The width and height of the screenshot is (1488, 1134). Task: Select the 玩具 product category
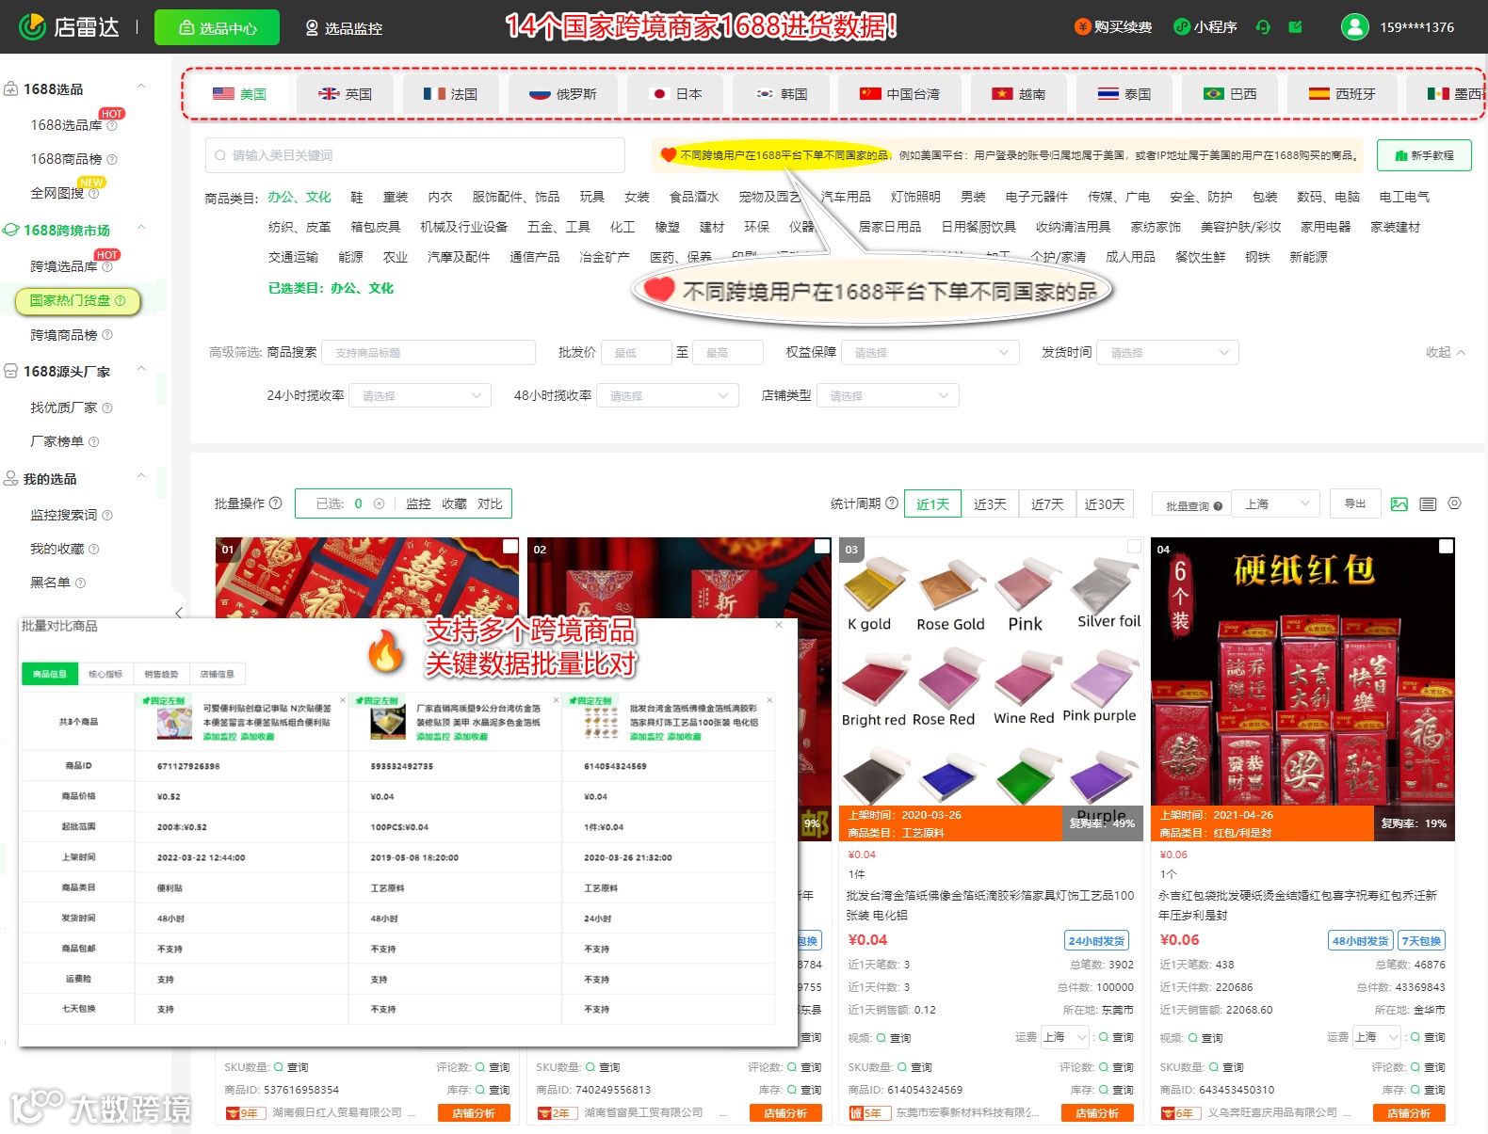click(592, 197)
